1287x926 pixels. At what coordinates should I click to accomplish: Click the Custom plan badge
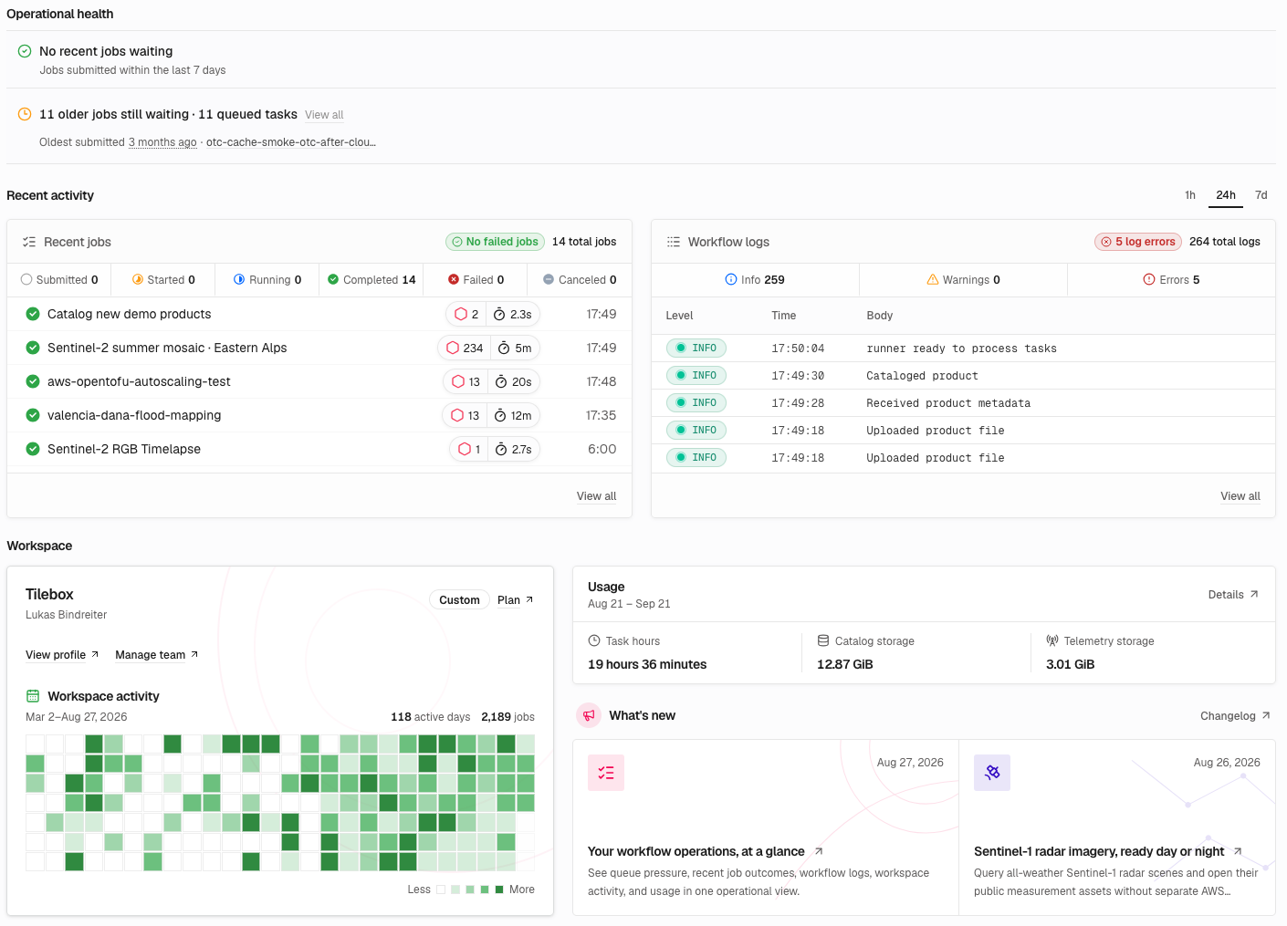pos(459,599)
